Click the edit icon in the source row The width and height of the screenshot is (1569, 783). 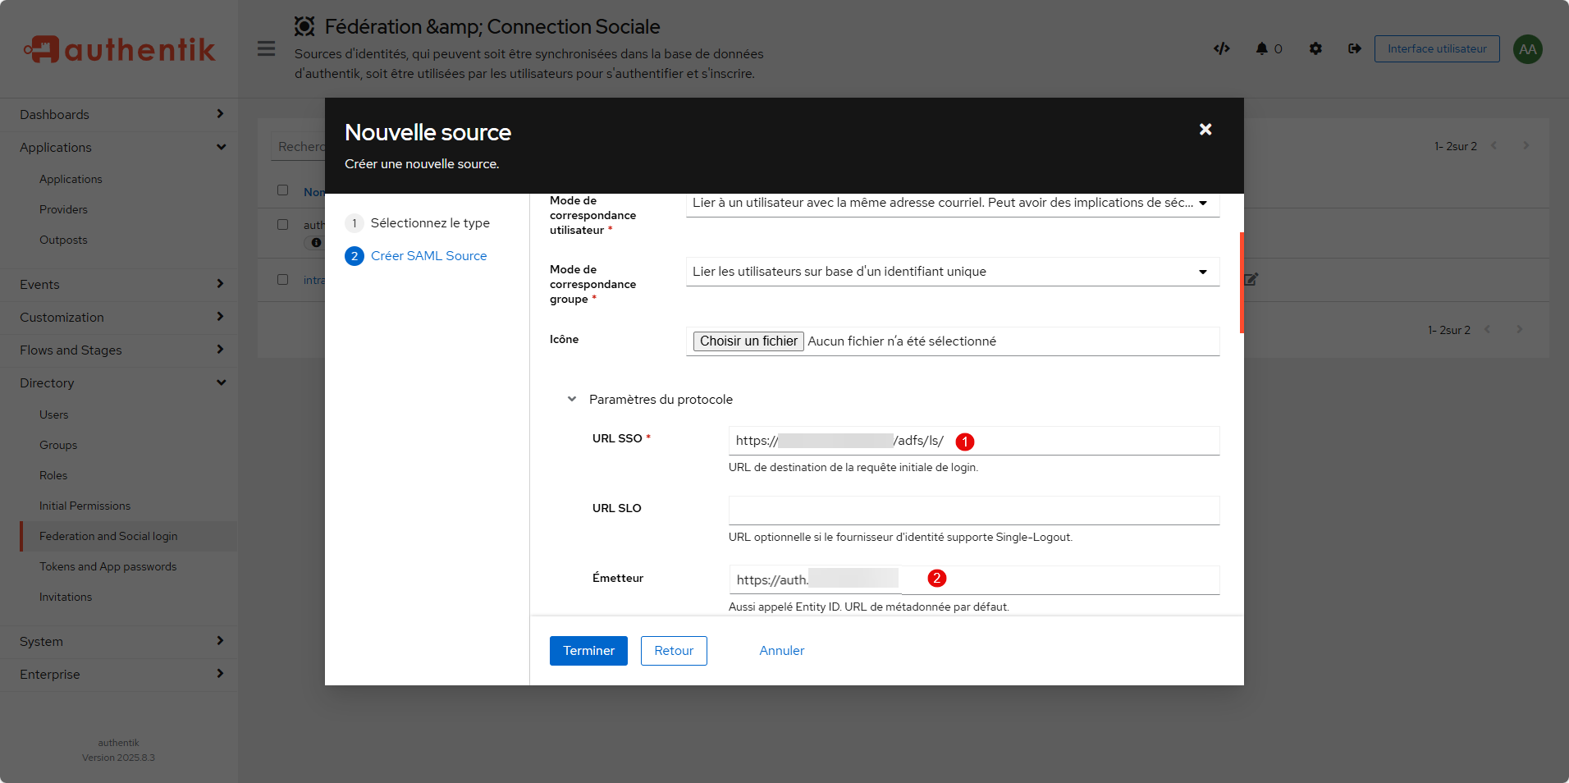[x=1251, y=279]
